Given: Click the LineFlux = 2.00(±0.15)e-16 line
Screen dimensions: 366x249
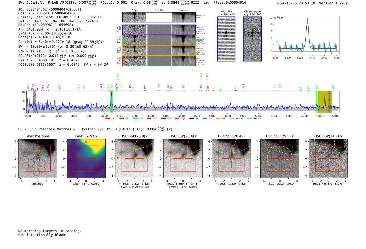Looking at the screenshot, I should [x=45, y=33].
